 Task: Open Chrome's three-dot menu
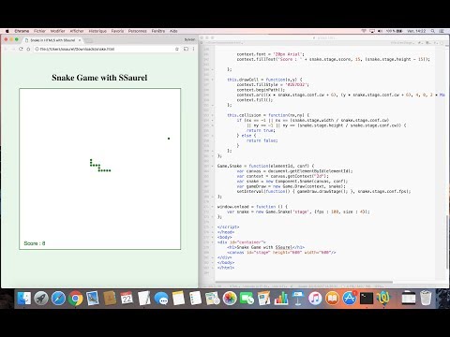[193, 49]
